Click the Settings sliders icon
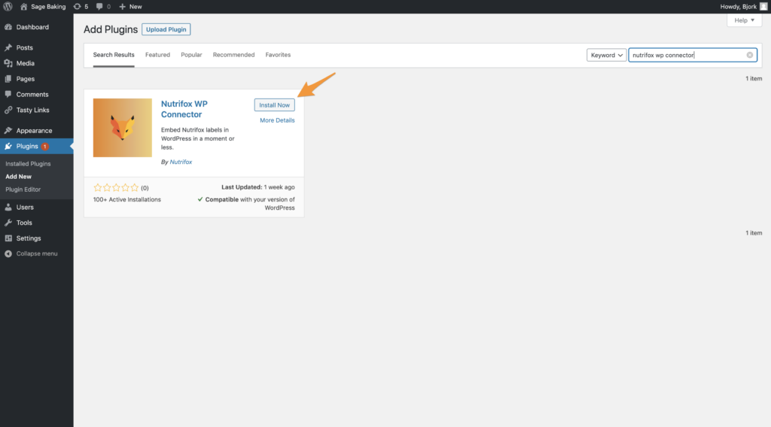 (x=8, y=238)
